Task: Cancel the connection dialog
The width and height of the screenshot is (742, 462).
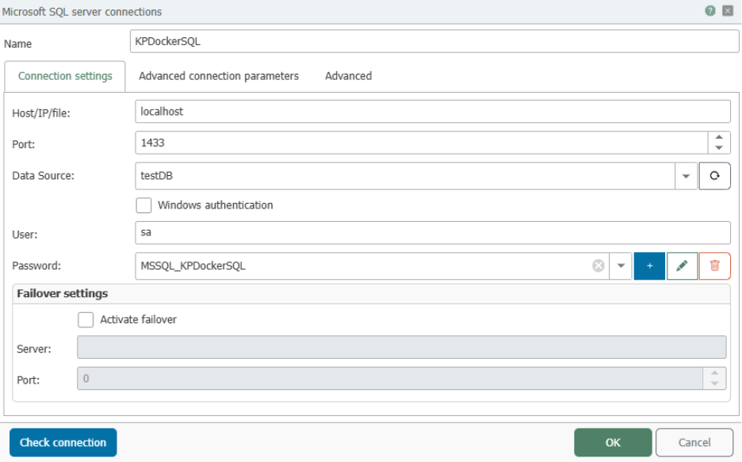Action: pos(694,443)
